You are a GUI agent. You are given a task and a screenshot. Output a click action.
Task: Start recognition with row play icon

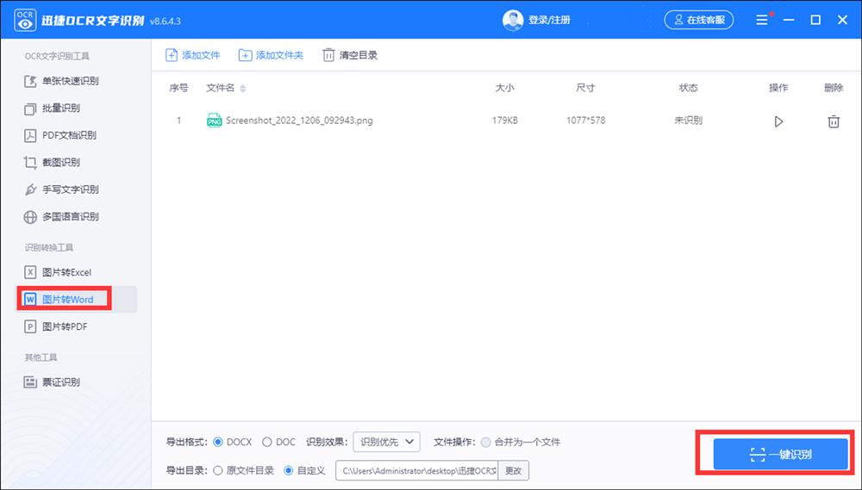click(778, 121)
